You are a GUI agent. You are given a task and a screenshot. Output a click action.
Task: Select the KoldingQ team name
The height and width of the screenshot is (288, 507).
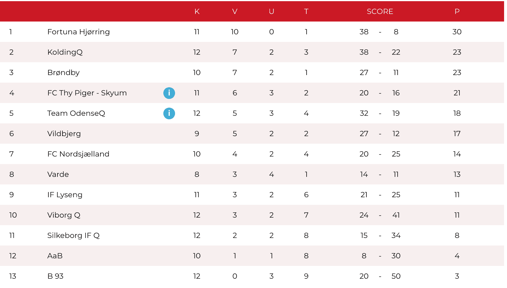(65, 52)
